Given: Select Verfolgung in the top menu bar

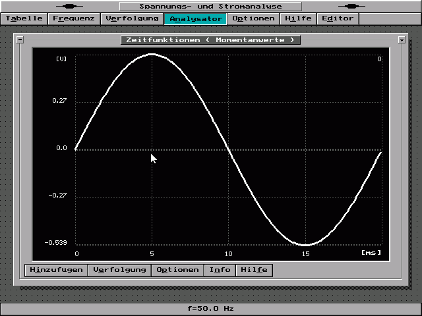Looking at the screenshot, I should click(x=132, y=18).
